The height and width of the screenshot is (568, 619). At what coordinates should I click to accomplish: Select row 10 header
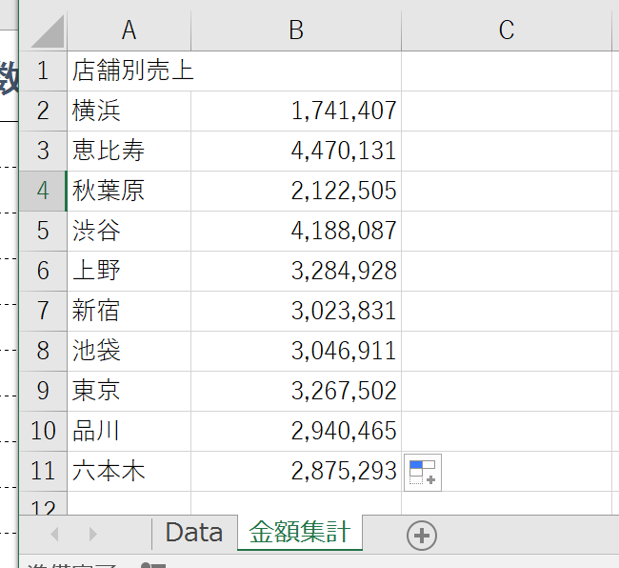[x=43, y=432]
